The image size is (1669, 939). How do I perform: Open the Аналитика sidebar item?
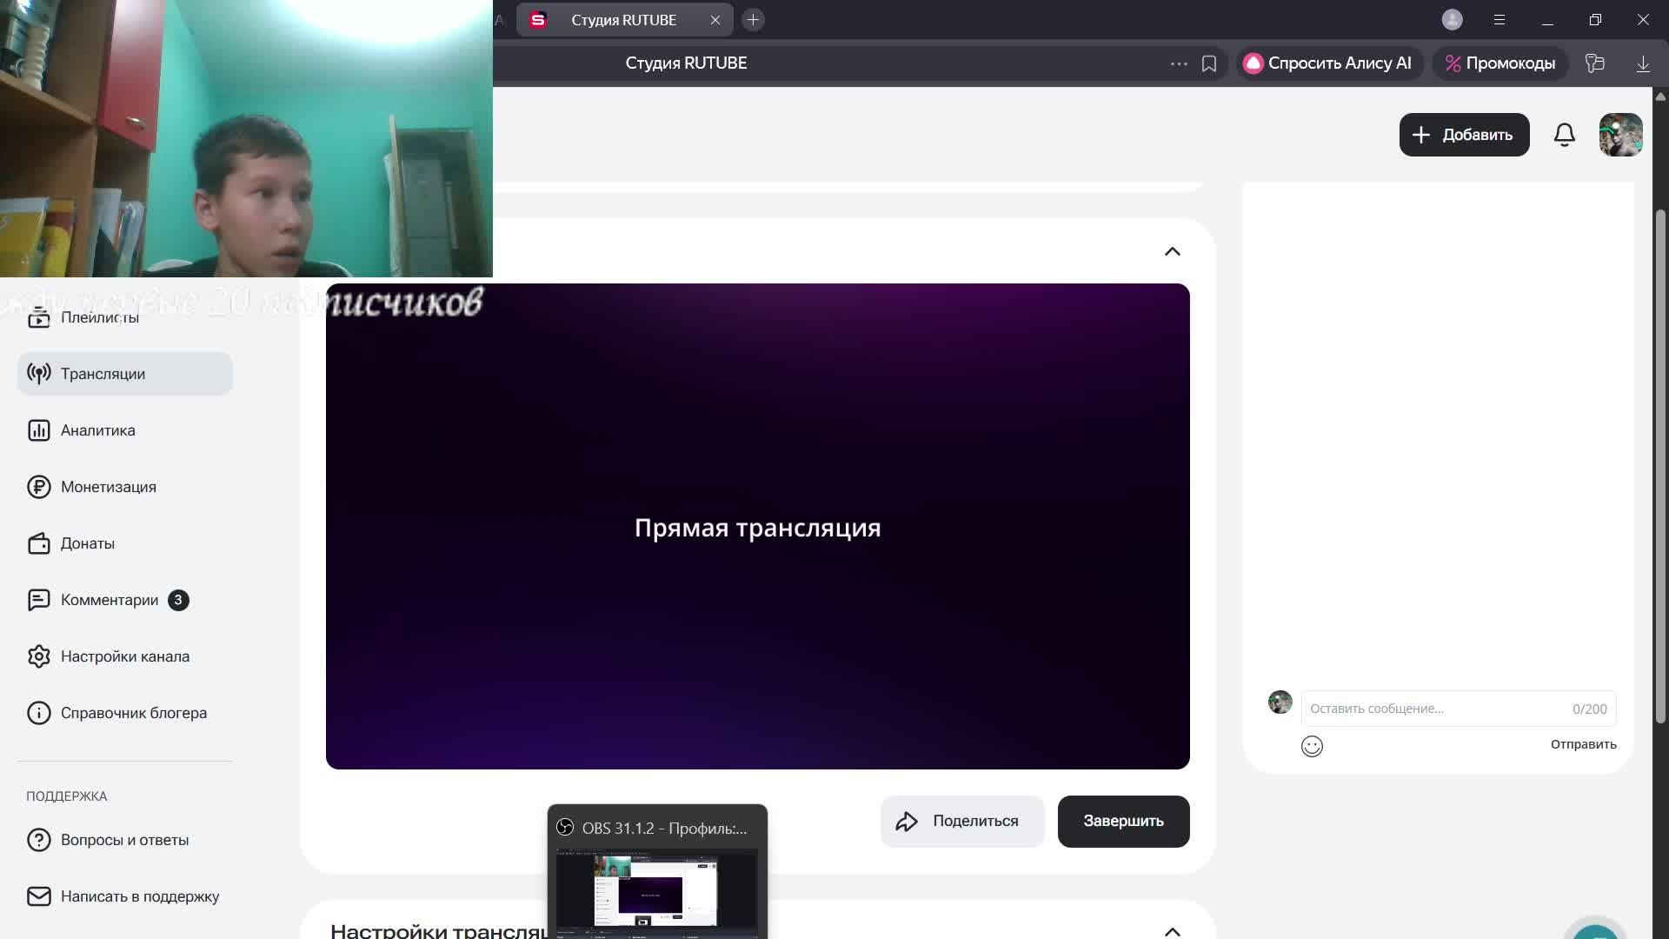click(x=97, y=430)
